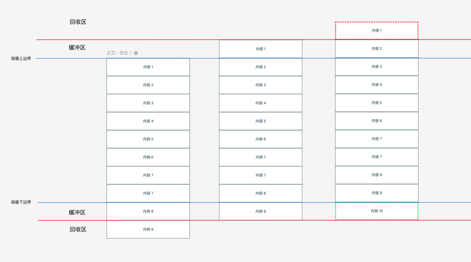Click 内容 1 in the 主页 - 状态 1 frame
This screenshot has height=262, width=471.
148,67
